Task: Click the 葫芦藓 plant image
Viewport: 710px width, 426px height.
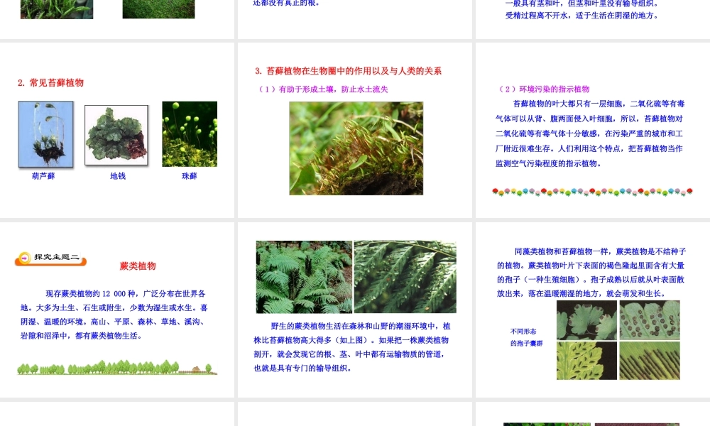Action: (45, 134)
